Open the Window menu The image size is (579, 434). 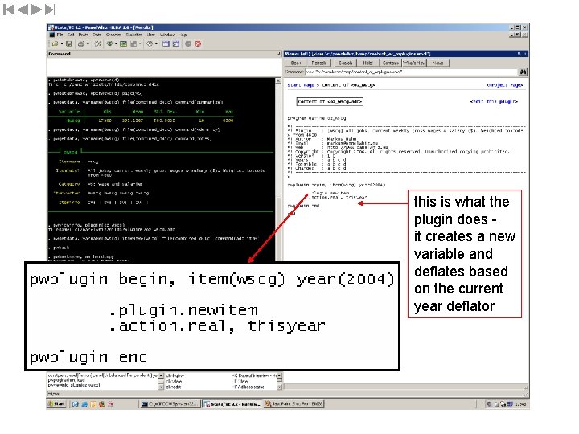[167, 35]
